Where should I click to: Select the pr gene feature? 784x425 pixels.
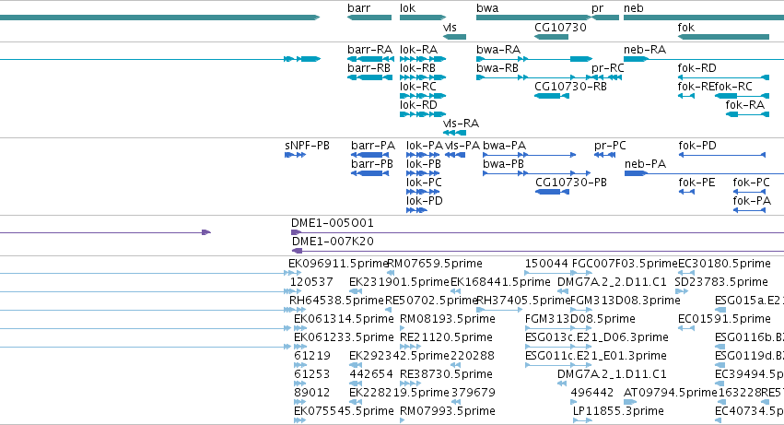605,18
